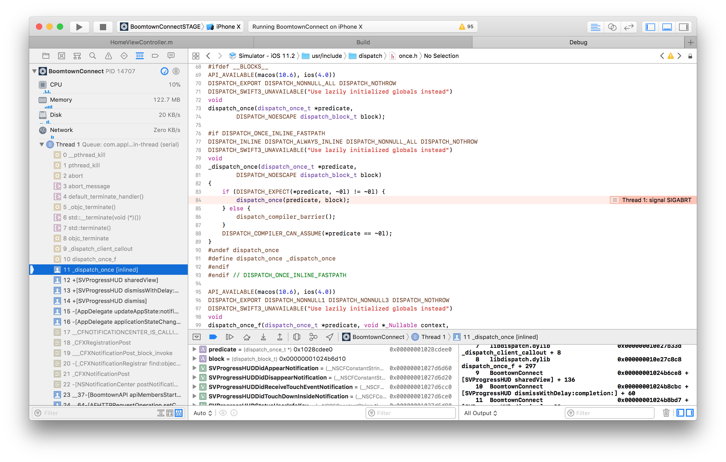Open the Breakpoint navigator
This screenshot has width=726, height=462.
click(155, 56)
